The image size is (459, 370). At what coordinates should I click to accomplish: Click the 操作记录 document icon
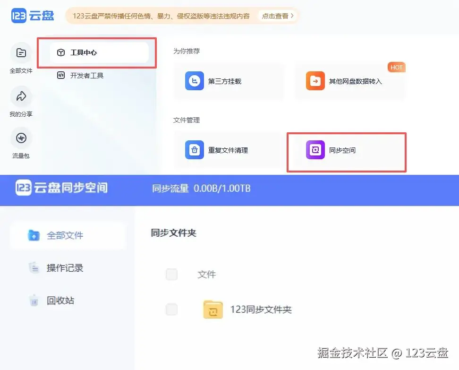coord(34,267)
